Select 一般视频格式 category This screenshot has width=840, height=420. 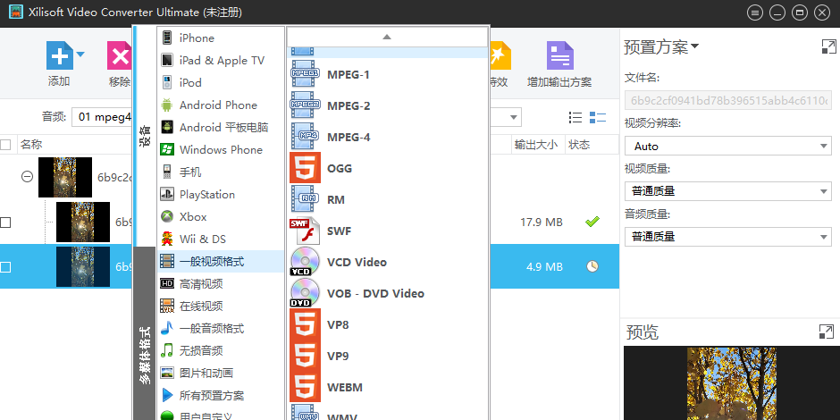coord(221,262)
